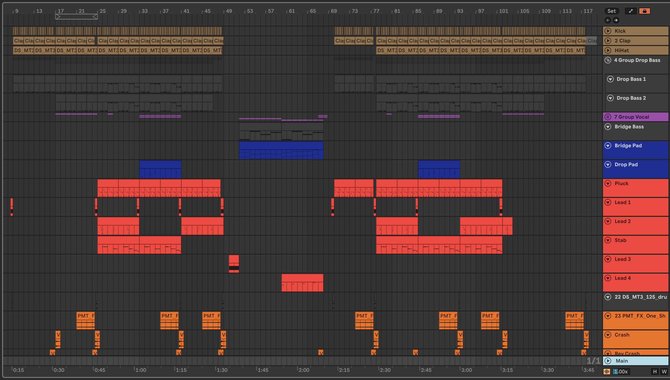Toggle the orange waveform follow button

[x=607, y=371]
